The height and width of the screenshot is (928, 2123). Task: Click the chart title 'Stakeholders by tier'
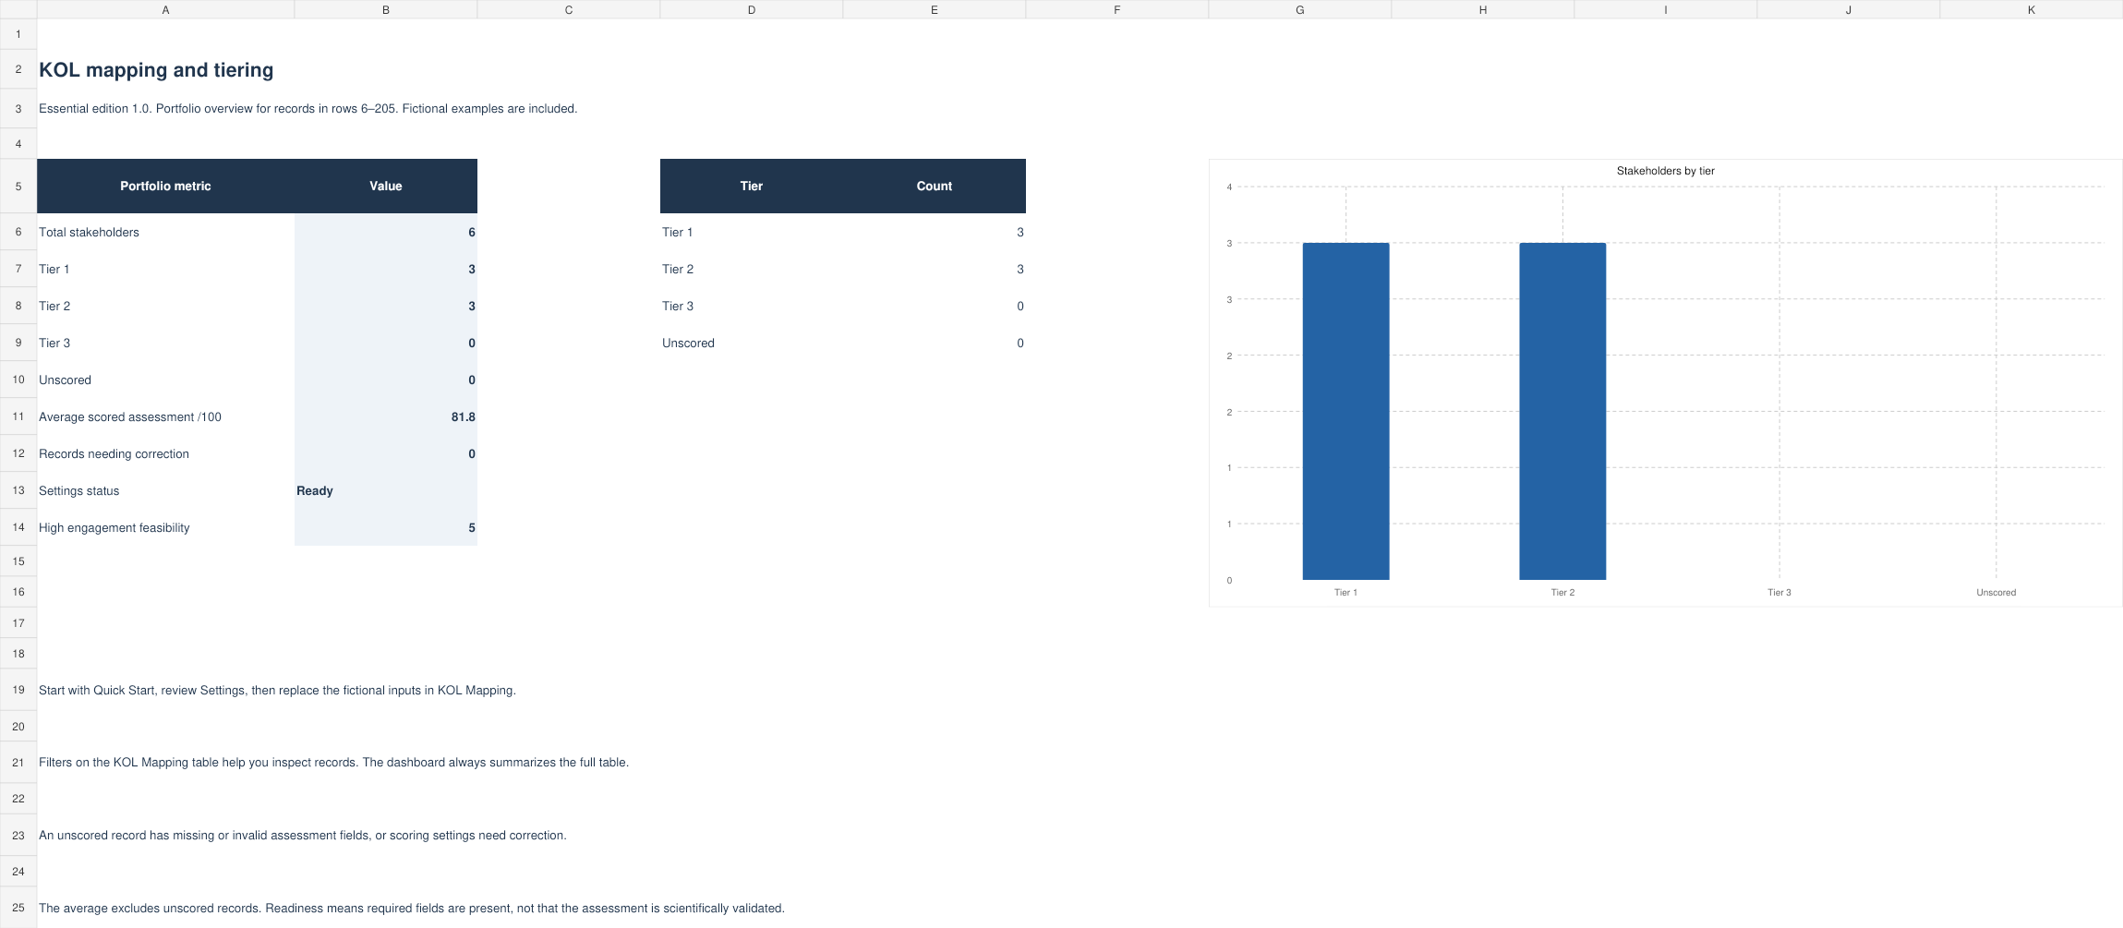click(x=1665, y=171)
